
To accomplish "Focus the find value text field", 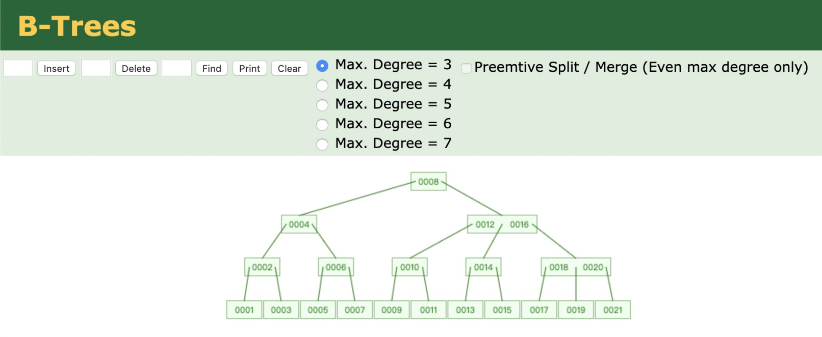I will (x=176, y=68).
